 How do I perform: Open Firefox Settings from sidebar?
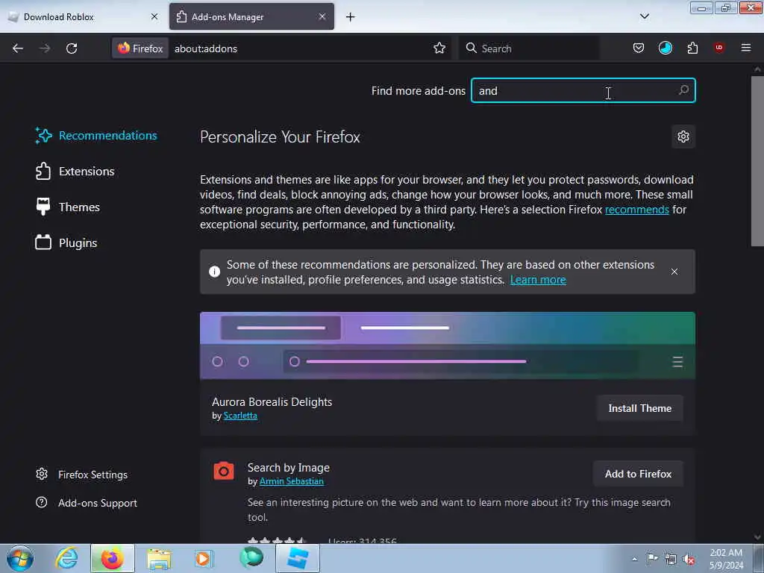(81, 474)
